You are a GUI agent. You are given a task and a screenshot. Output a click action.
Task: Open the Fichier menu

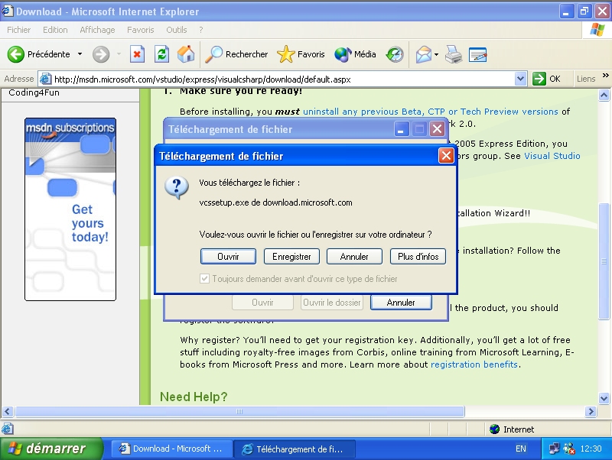click(x=19, y=30)
